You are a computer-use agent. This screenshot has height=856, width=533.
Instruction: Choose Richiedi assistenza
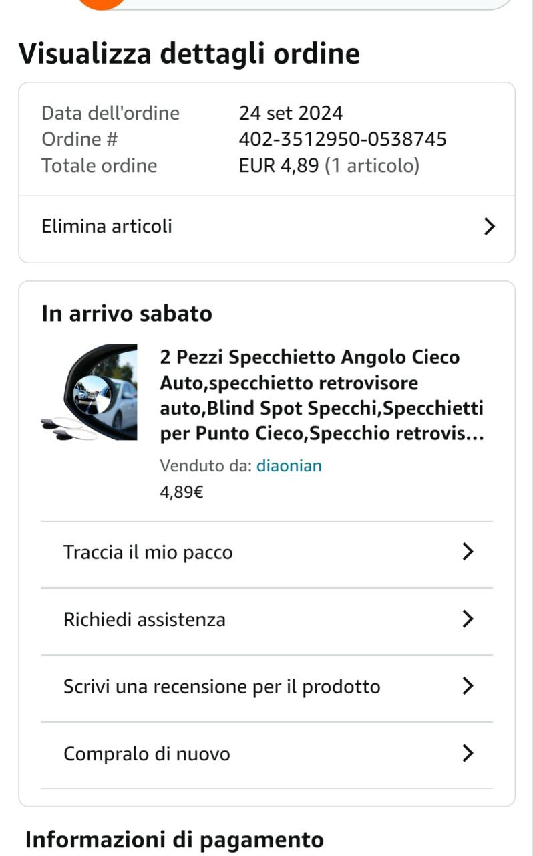pyautogui.click(x=145, y=620)
